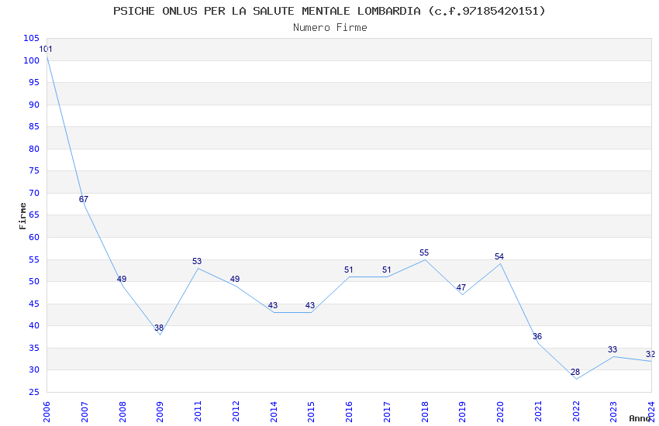Click y-axis tick label 75

pyautogui.click(x=34, y=170)
